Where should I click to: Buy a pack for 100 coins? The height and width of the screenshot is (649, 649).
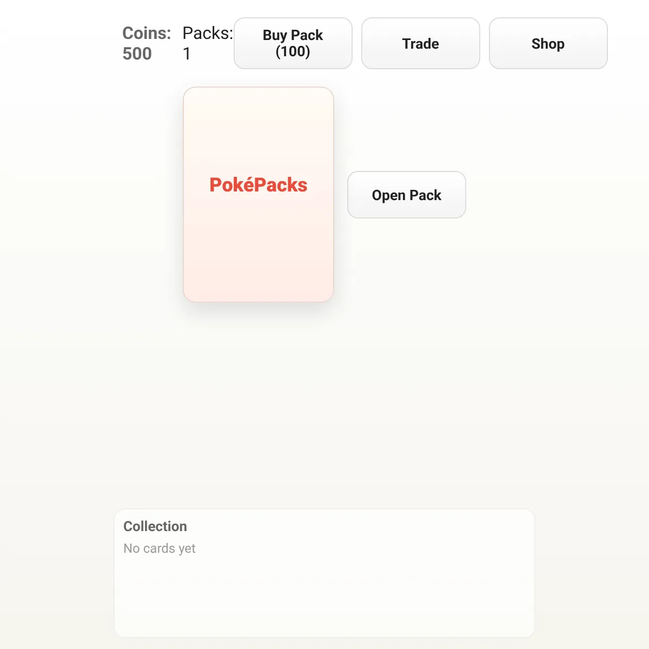[293, 43]
